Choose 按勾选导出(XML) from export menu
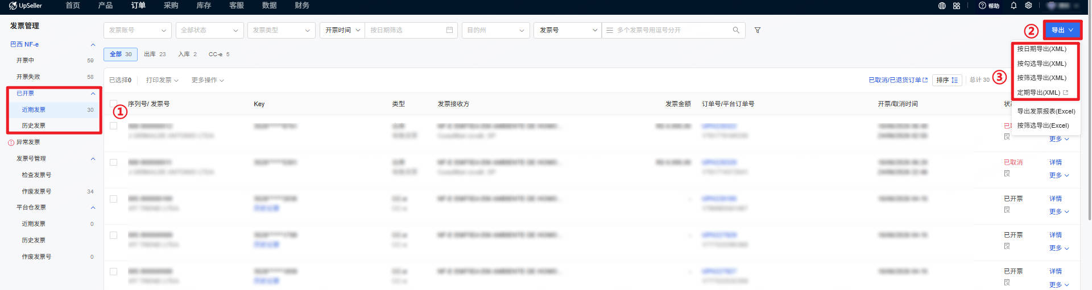Image resolution: width=1092 pixels, height=290 pixels. coord(1042,64)
